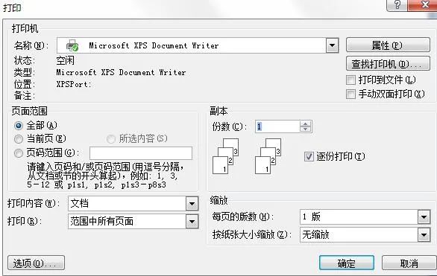The height and width of the screenshot is (276, 437).
Task: Click the 按纸张大小缩放 (Z) label
Action: click(251, 235)
